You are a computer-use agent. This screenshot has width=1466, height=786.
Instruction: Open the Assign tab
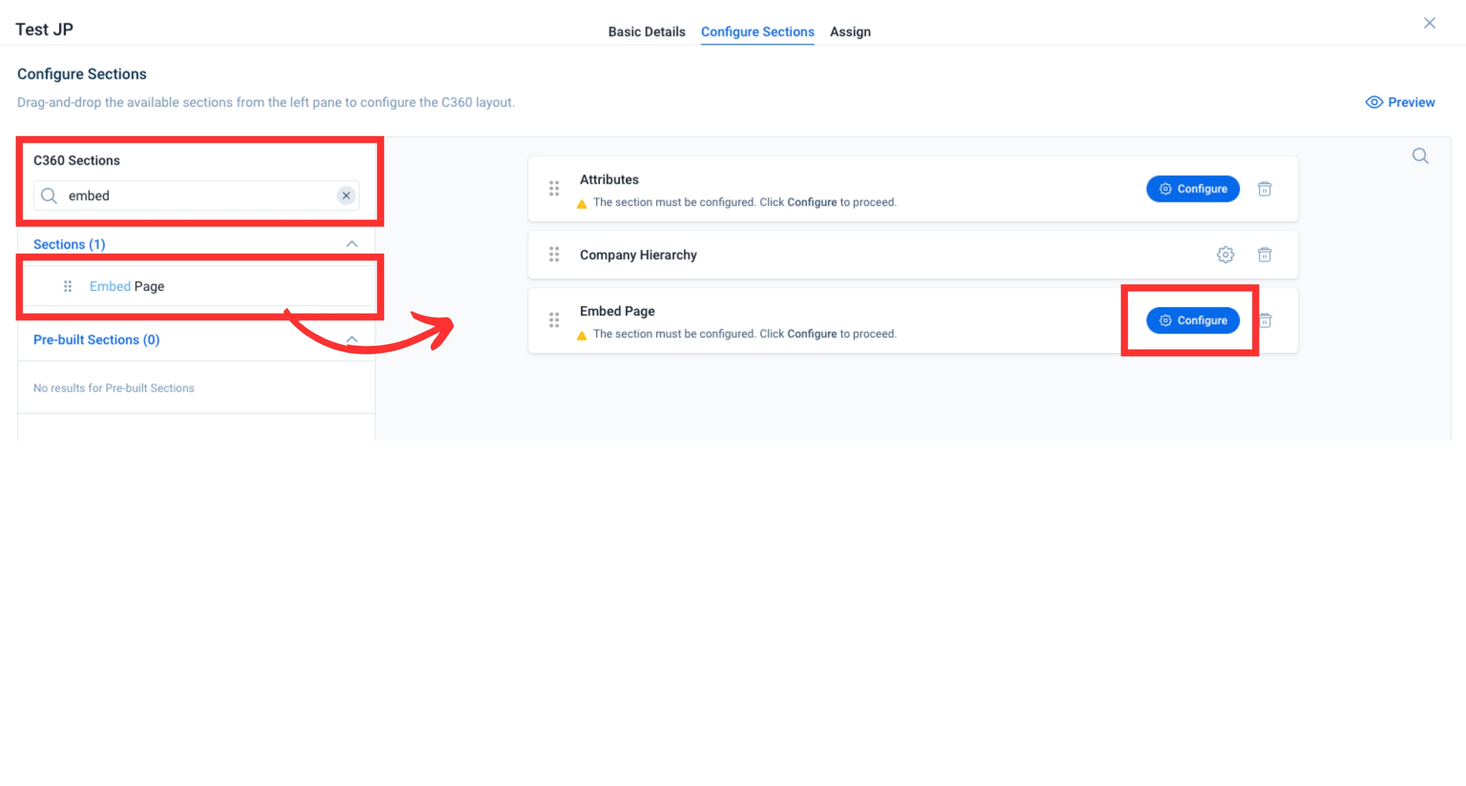pos(850,32)
